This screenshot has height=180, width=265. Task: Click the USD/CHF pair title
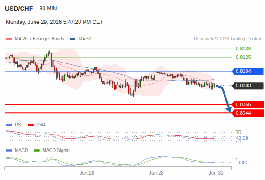pos(19,9)
